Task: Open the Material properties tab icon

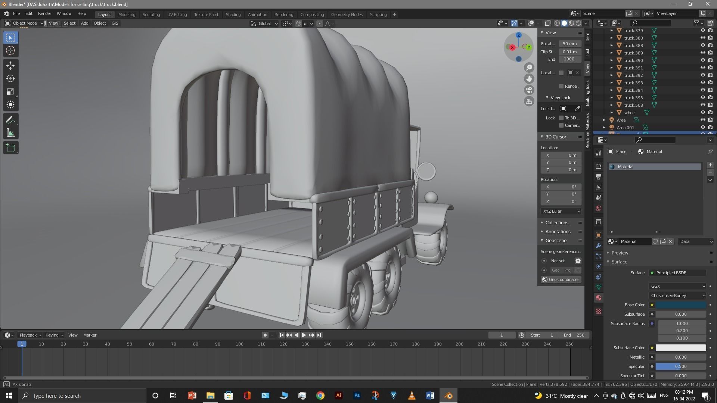Action: pyautogui.click(x=599, y=298)
